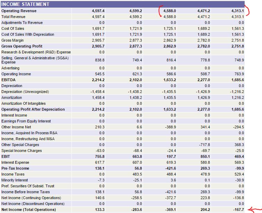Select the Cost Of Sales label
Viewport: 262px width, 213px height.
pyautogui.click(x=13, y=28)
